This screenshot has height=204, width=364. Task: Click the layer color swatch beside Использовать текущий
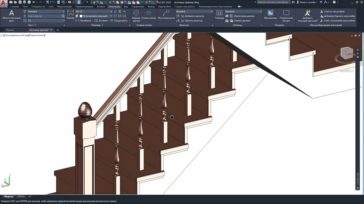pos(81,16)
